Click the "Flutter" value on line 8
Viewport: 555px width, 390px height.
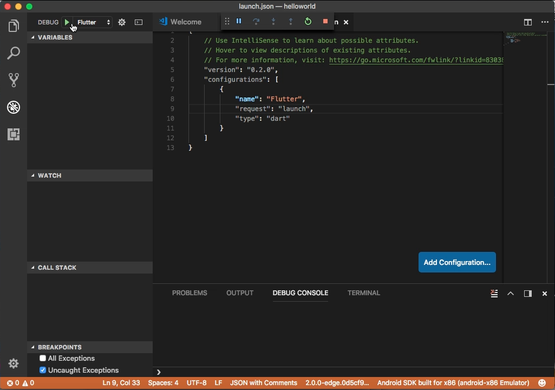284,99
